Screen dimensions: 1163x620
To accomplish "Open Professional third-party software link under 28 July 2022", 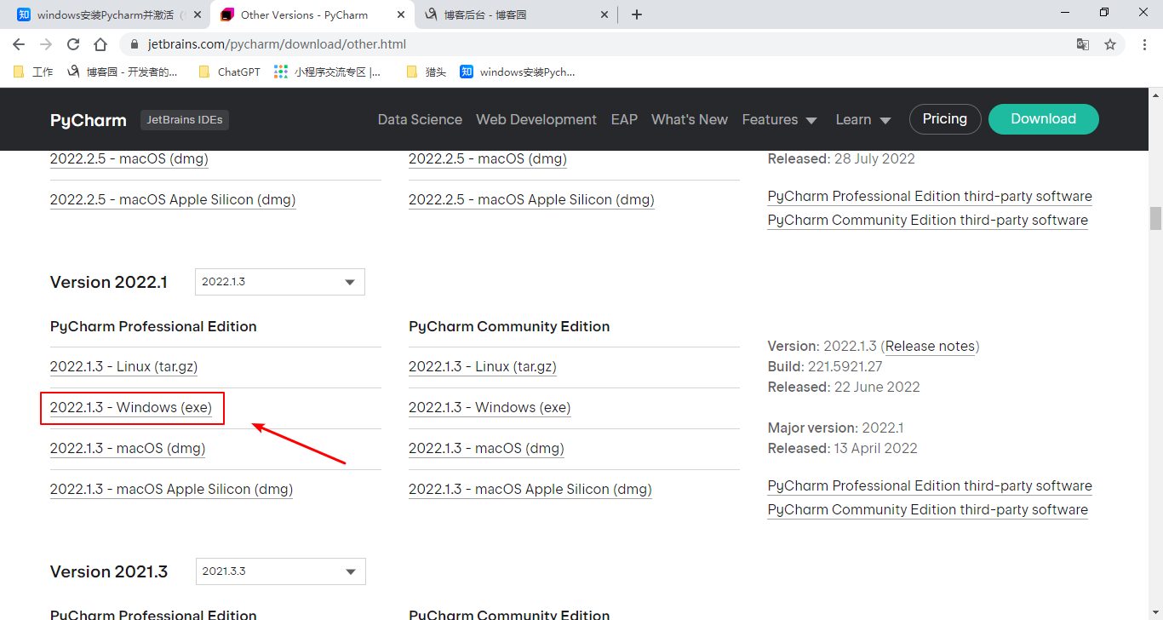I will 930,196.
